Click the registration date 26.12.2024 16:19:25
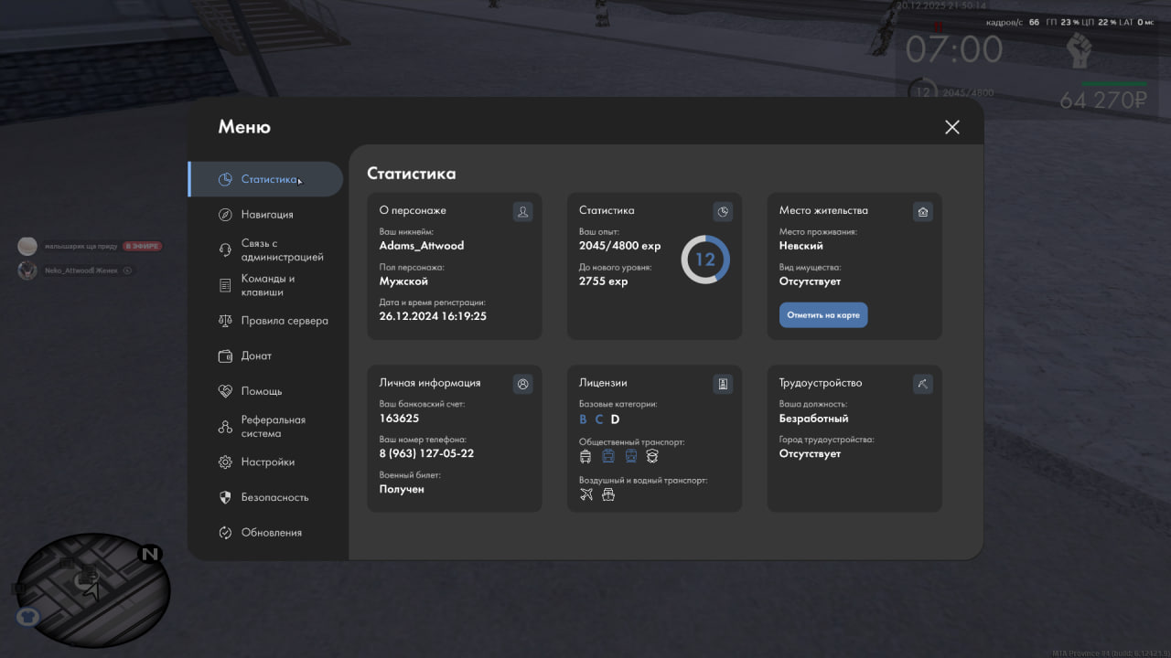Image resolution: width=1171 pixels, height=658 pixels. 433,316
